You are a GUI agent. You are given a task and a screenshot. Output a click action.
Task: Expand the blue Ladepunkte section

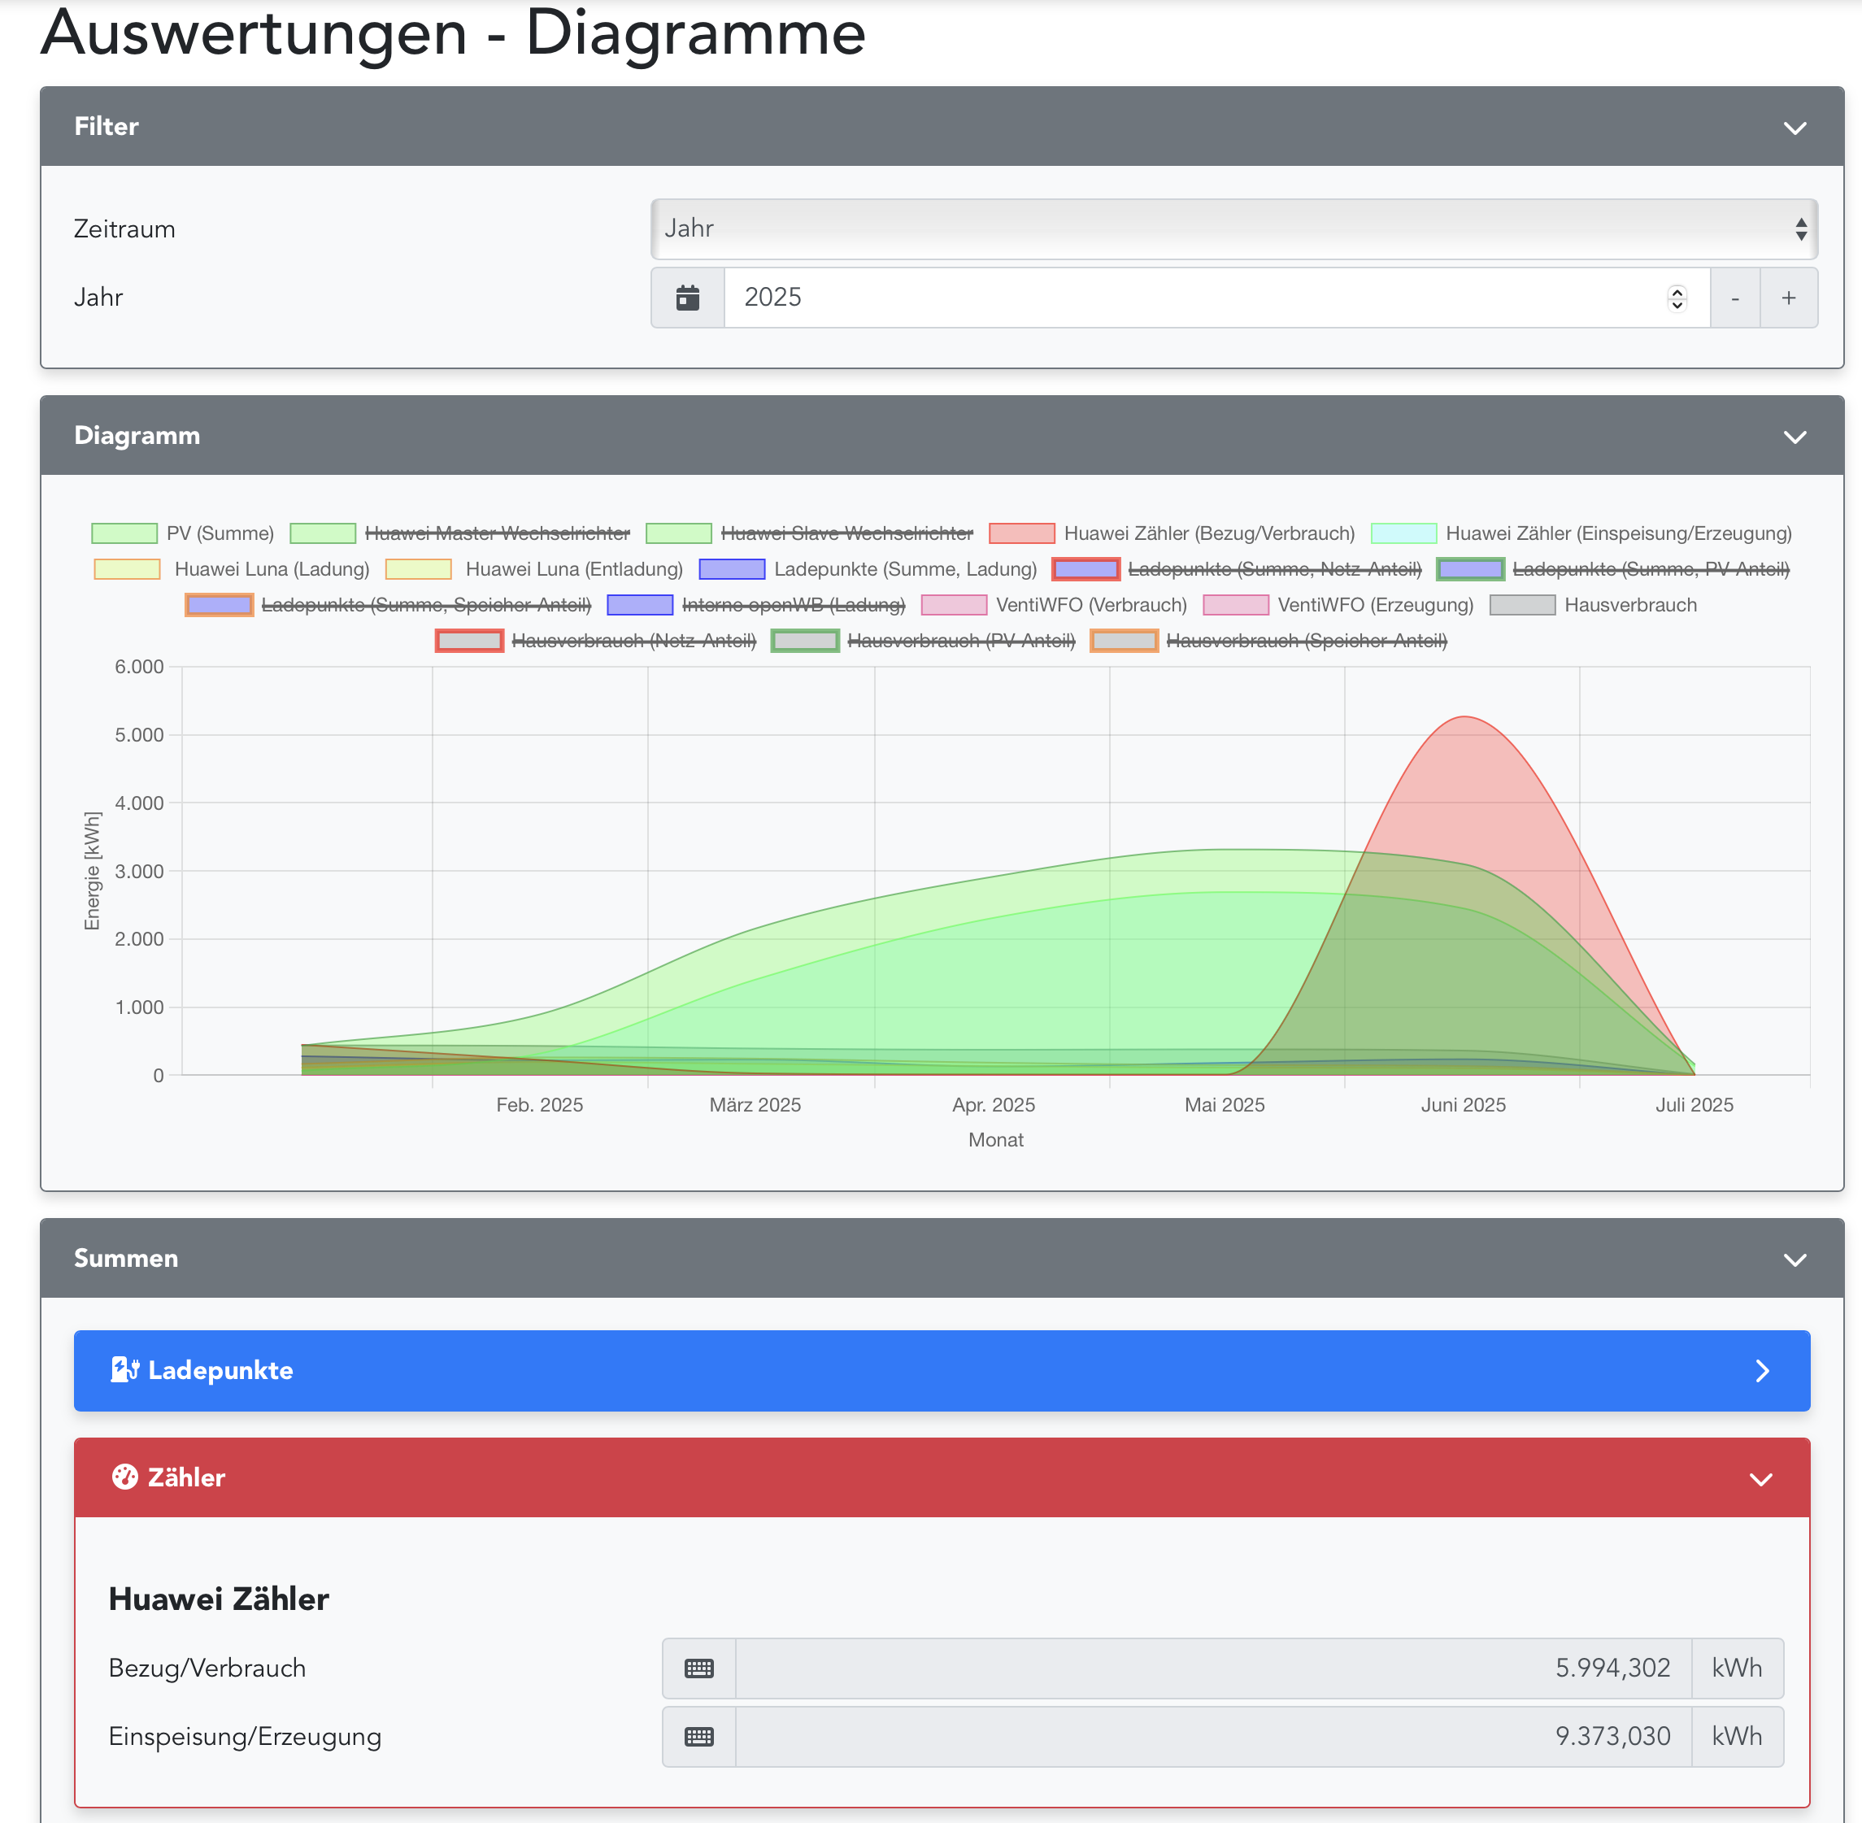pos(1761,1371)
